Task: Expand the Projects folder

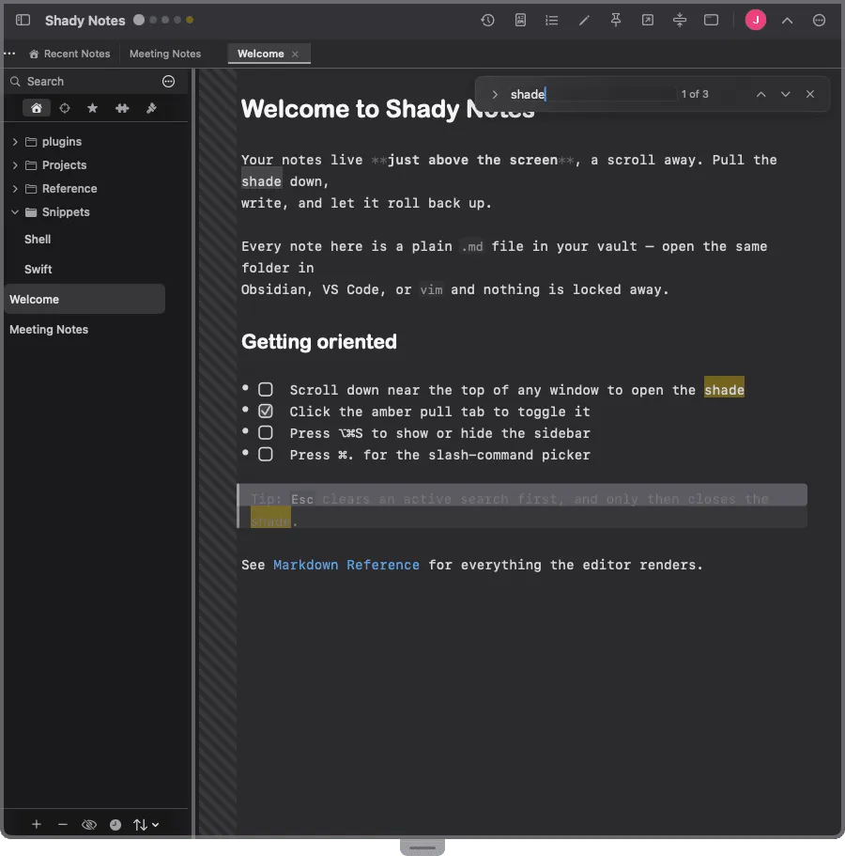Action: (x=15, y=165)
